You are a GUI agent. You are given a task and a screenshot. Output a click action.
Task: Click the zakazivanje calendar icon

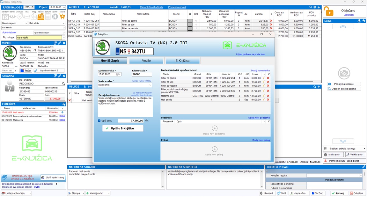pyautogui.click(x=5, y=16)
